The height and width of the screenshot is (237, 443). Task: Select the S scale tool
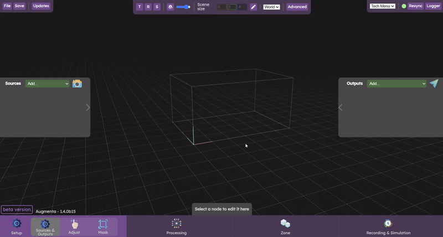coord(157,7)
